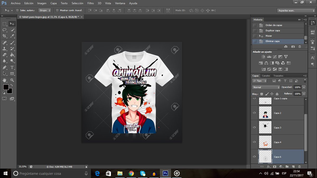Screen dimensions: 317x178
Task: Click the foreground color swatch
Action: point(6,87)
